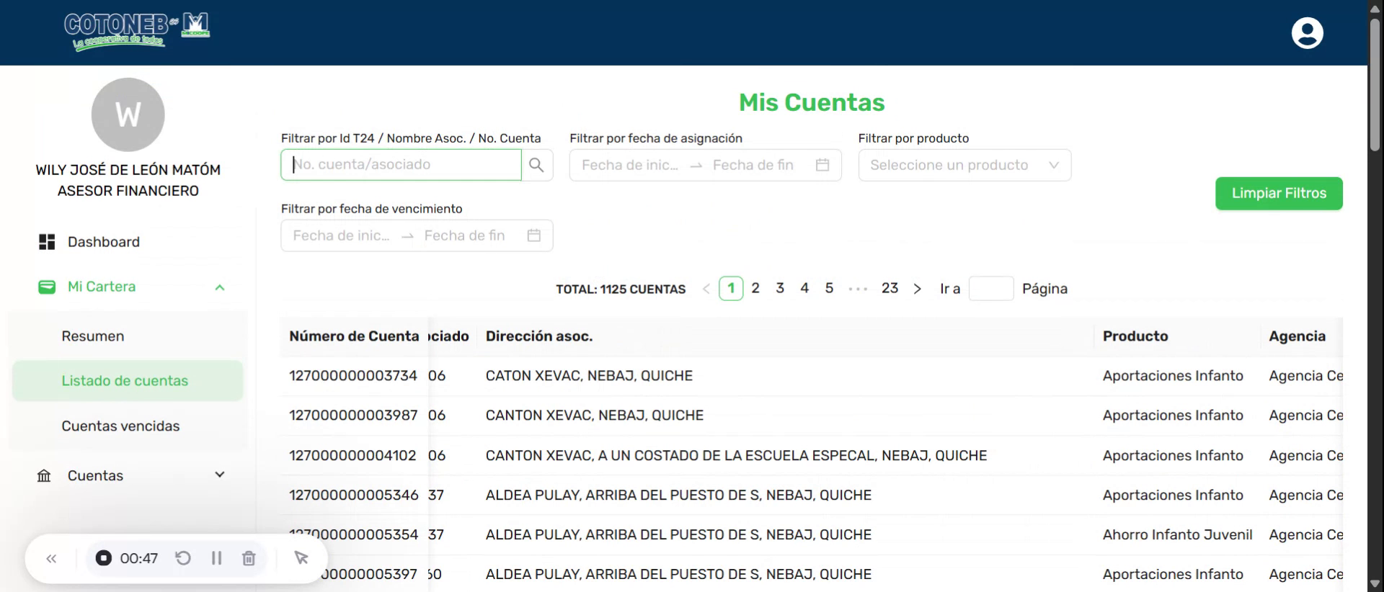Go to page 1
Image resolution: width=1384 pixels, height=592 pixels.
(731, 289)
